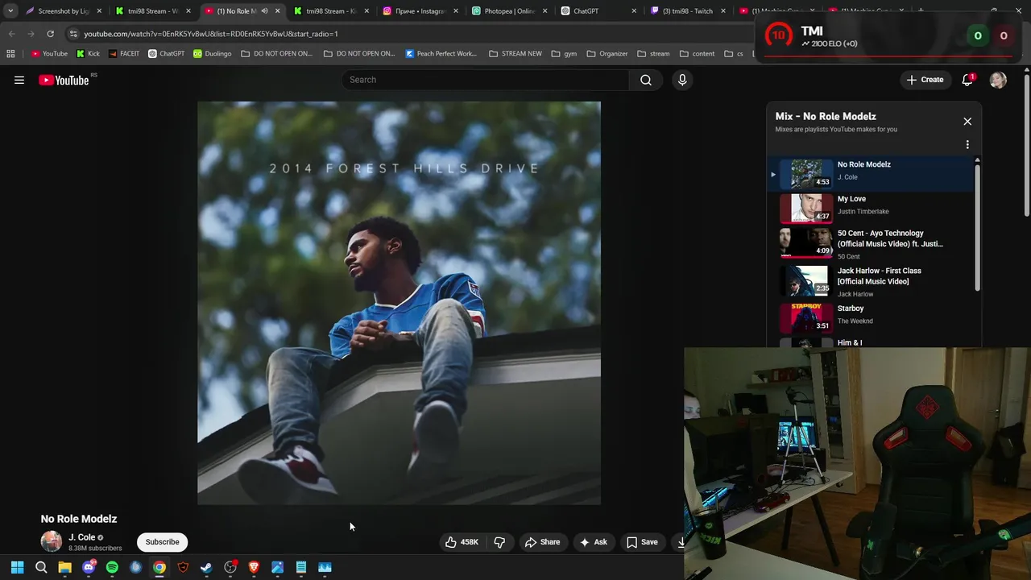This screenshot has height=580, width=1031.
Task: Open the account avatar menu
Action: click(x=998, y=80)
